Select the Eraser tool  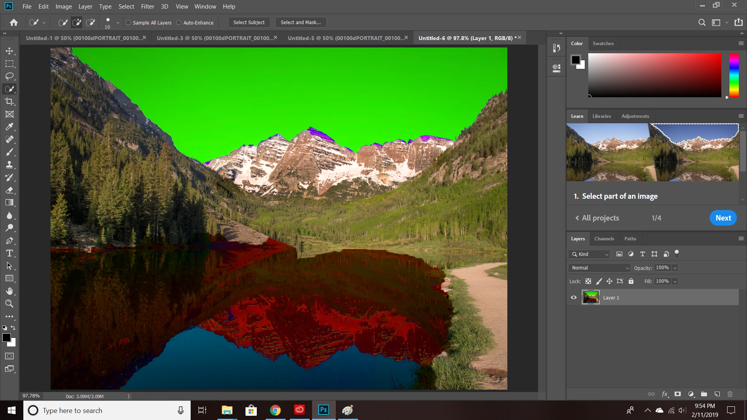click(x=9, y=190)
